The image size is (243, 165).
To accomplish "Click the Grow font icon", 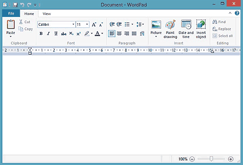I will point(94,24).
